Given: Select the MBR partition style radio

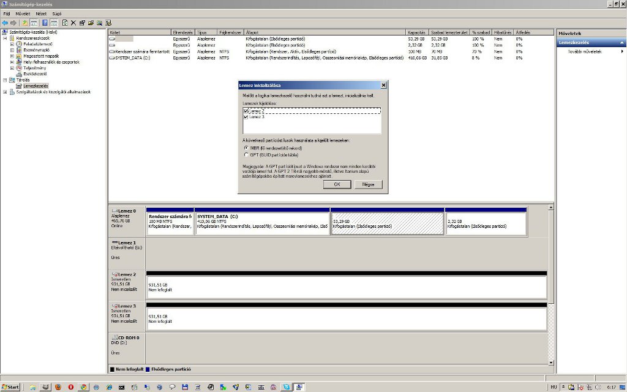Looking at the screenshot, I should point(246,148).
